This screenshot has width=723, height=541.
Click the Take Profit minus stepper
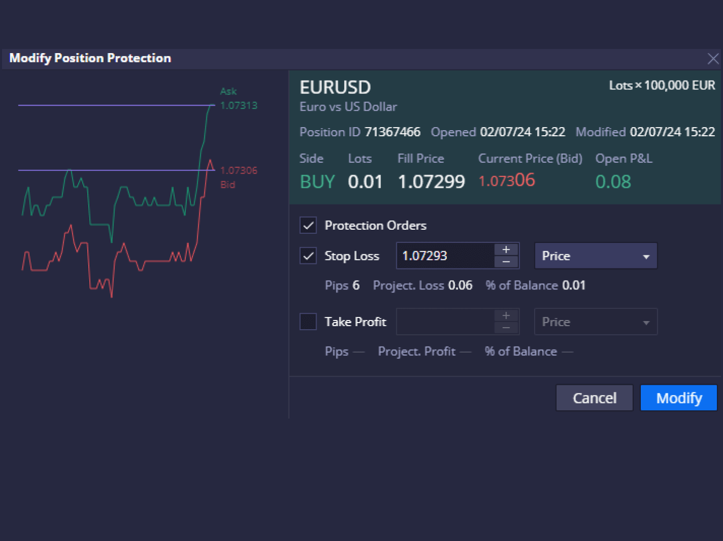pyautogui.click(x=506, y=328)
